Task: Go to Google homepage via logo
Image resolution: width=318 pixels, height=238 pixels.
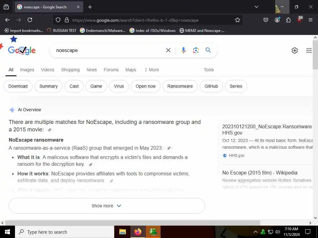Action: 22,51
